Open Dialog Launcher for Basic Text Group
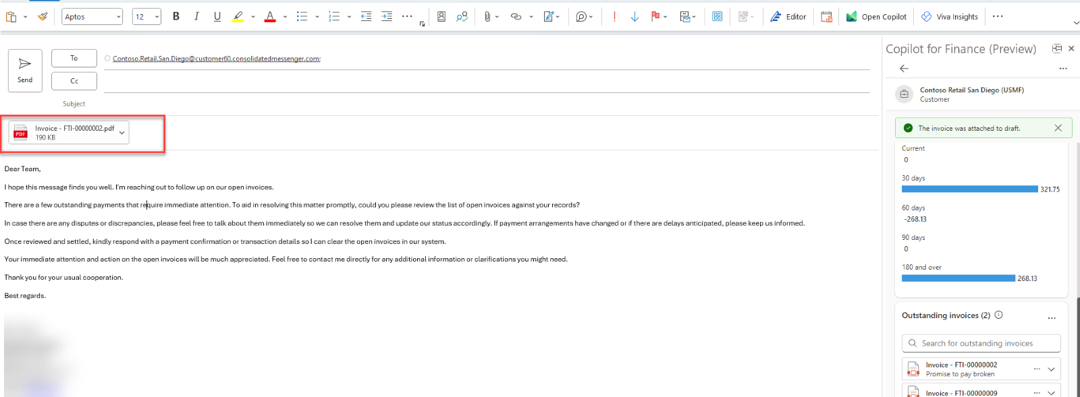The image size is (1080, 397). point(423,24)
